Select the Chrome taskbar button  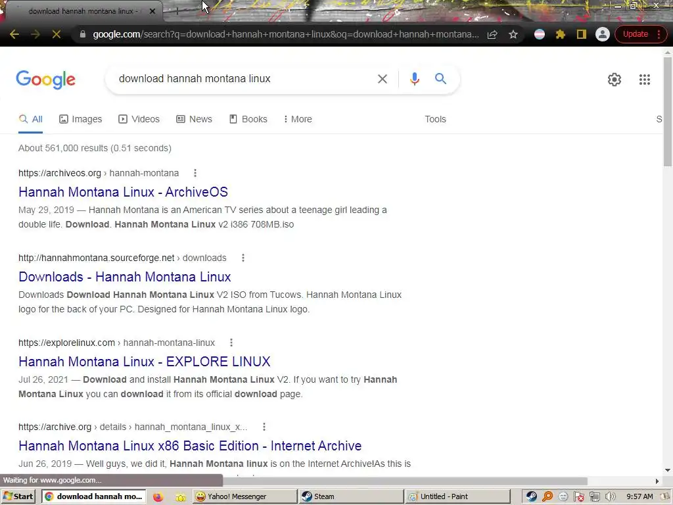tap(93, 496)
